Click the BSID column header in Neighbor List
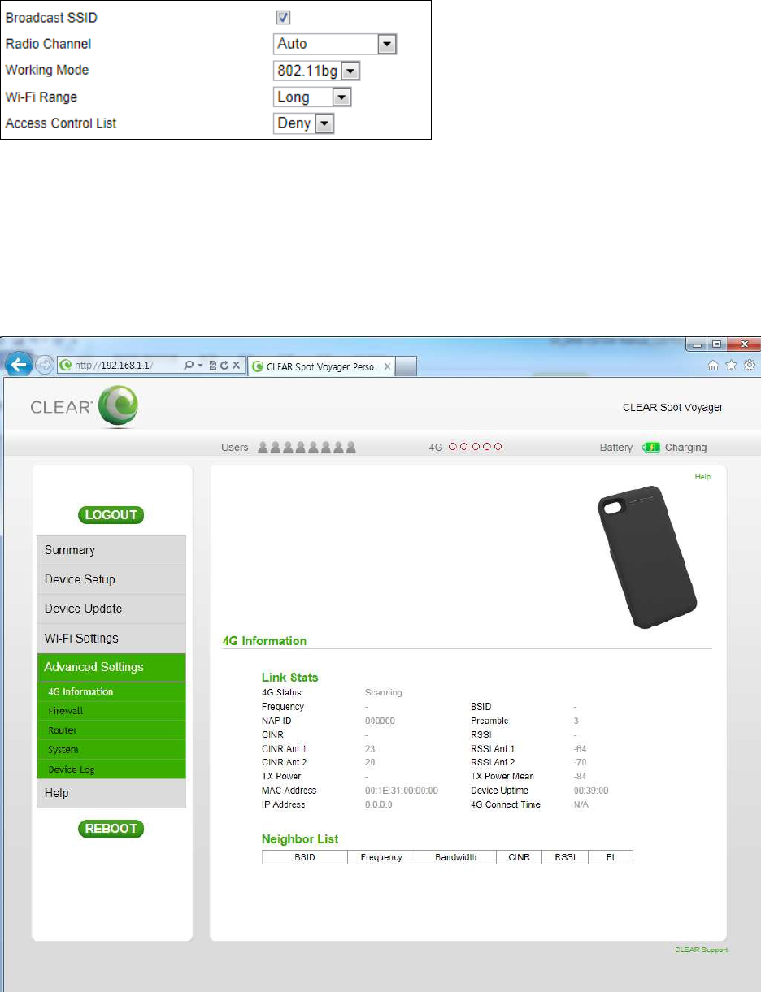This screenshot has width=761, height=992. click(x=305, y=857)
